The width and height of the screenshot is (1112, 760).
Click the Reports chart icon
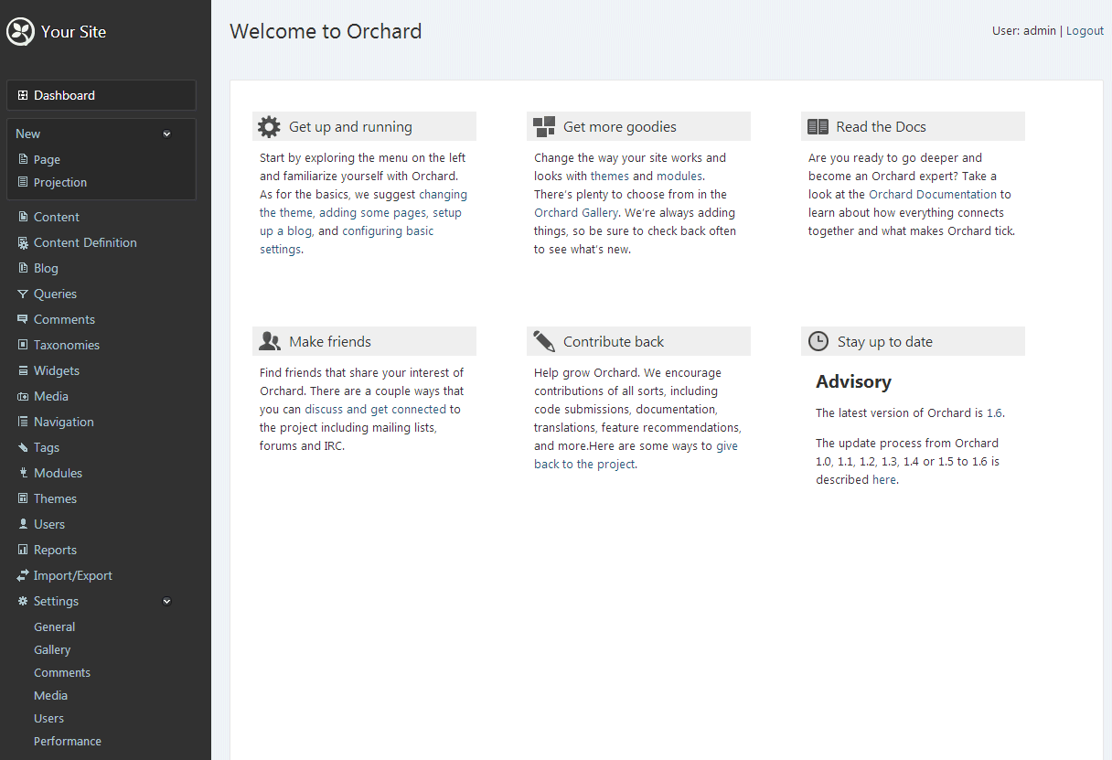[x=24, y=550]
